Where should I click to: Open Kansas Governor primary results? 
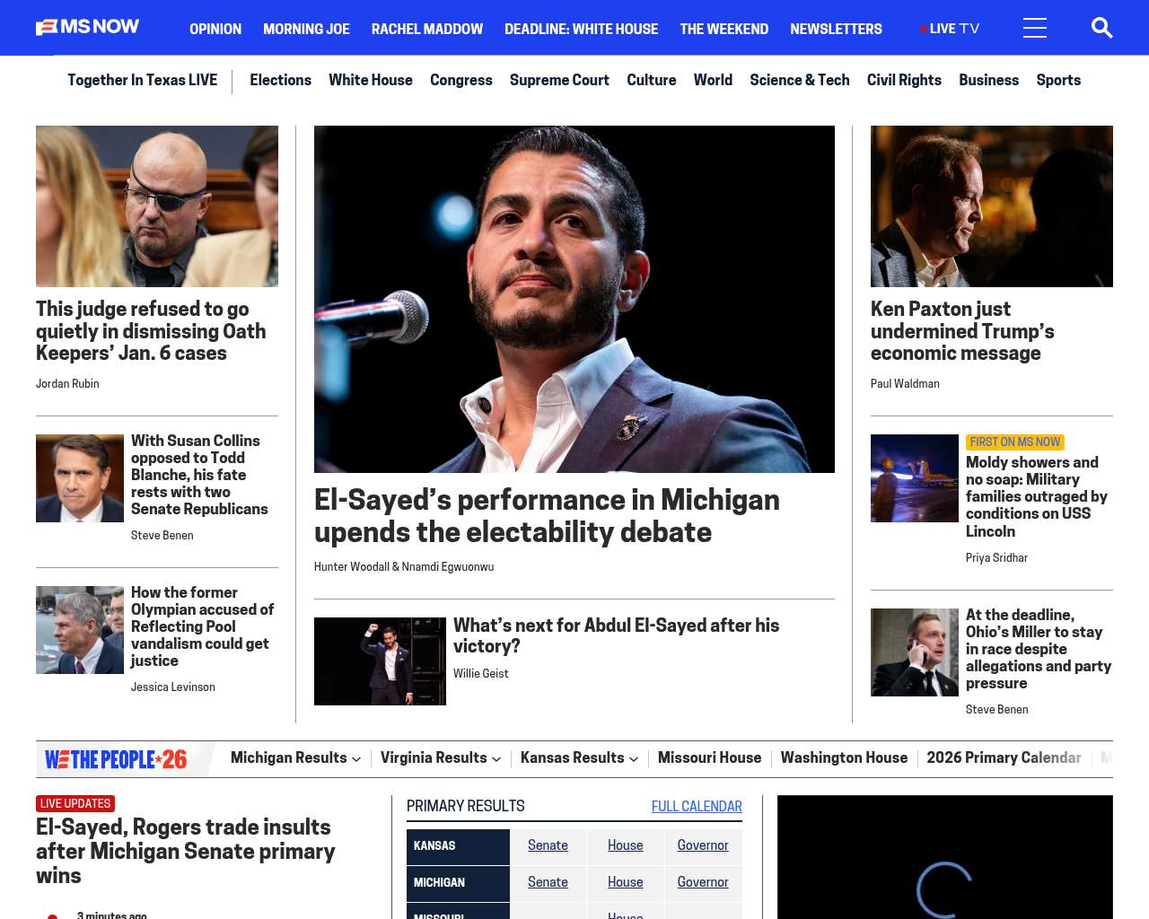point(703,845)
